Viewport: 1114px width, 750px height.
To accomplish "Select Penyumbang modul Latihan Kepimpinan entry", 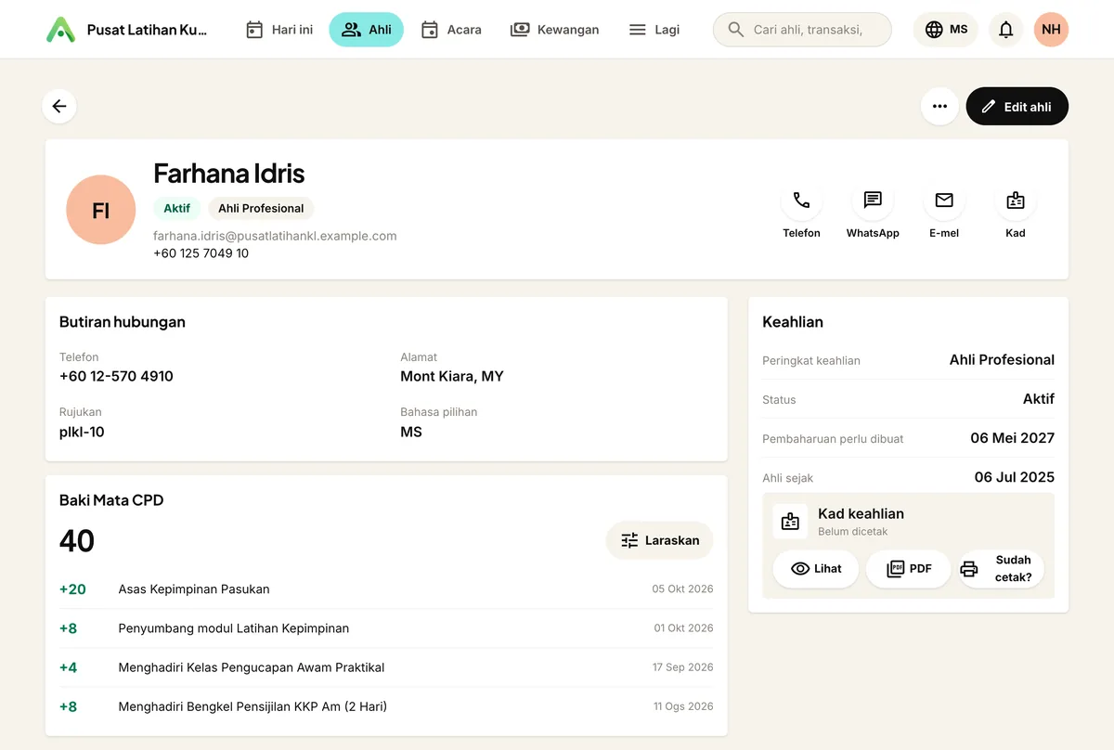I will 386,628.
